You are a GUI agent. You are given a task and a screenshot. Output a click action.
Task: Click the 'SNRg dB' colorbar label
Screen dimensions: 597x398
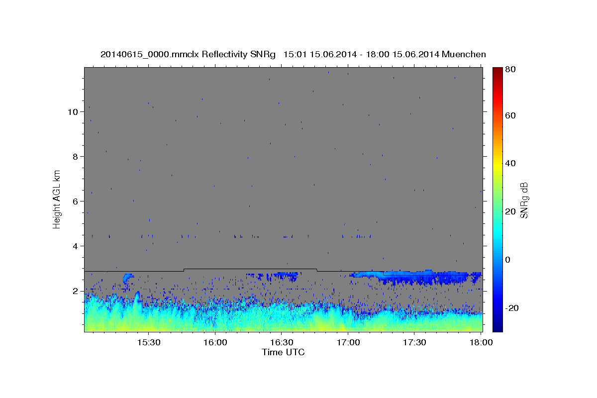coord(524,200)
